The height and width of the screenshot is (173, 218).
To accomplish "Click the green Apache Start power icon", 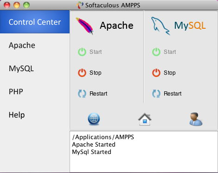I will coord(82,52).
